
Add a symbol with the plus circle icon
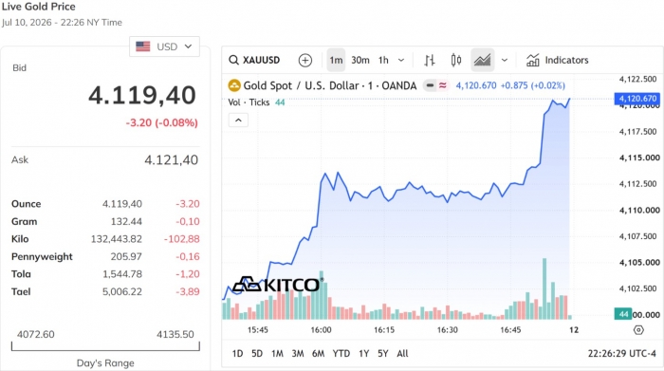point(304,60)
